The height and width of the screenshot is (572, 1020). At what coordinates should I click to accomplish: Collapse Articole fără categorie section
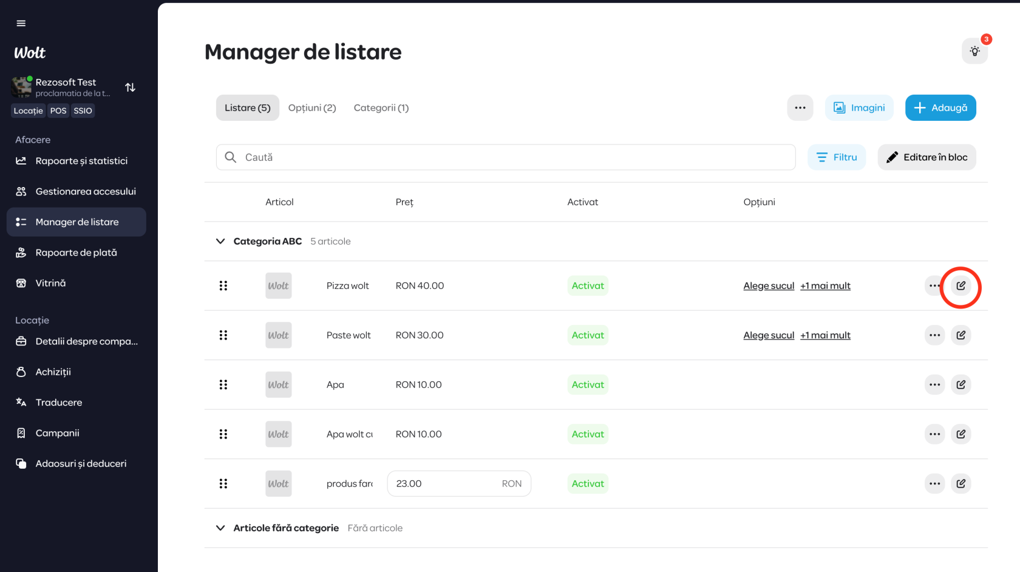pos(220,528)
